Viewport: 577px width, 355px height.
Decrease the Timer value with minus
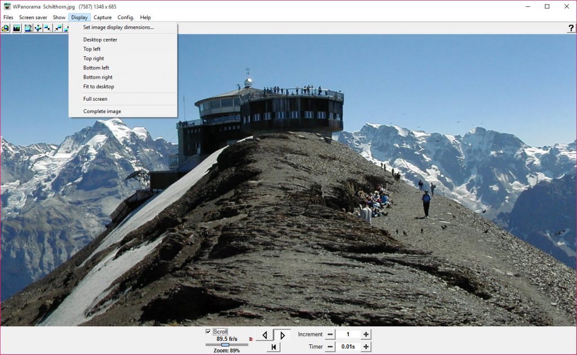(x=330, y=347)
